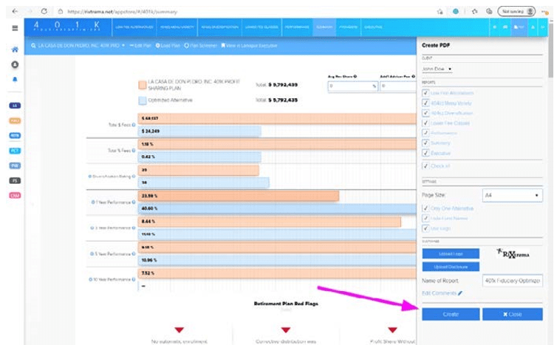557x345 pixels.
Task: Click the home icon in sidebar
Action: 15,50
